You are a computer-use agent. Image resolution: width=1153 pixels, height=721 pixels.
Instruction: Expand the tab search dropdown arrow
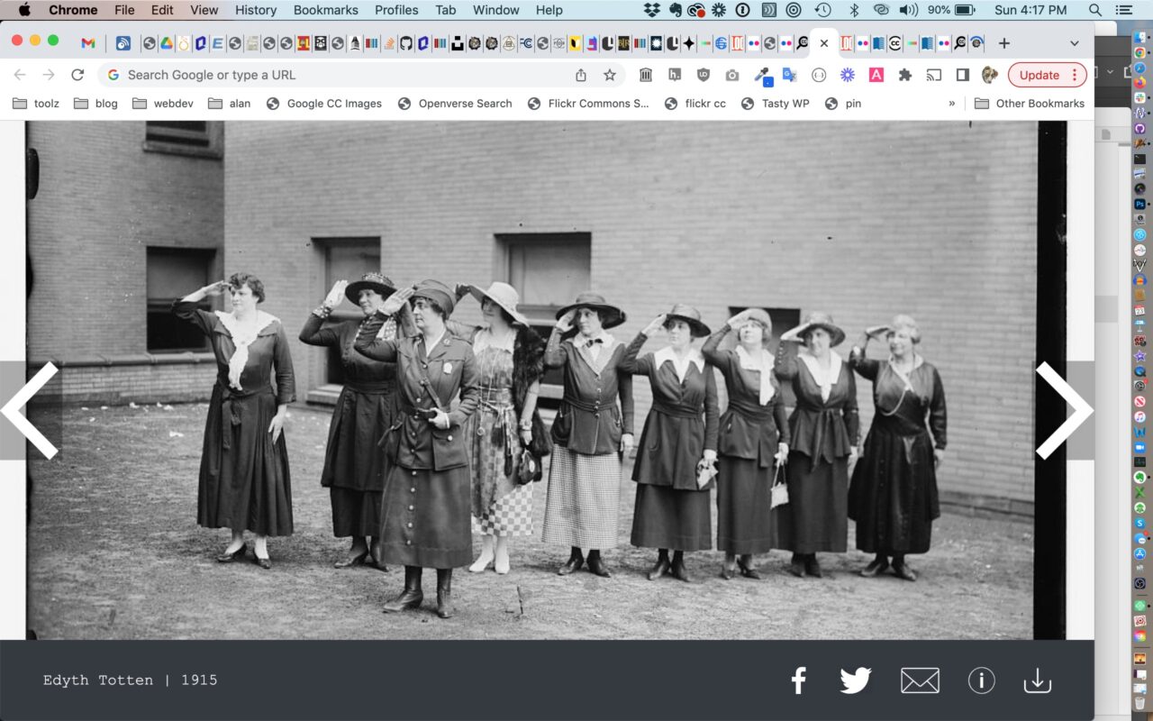[1074, 43]
